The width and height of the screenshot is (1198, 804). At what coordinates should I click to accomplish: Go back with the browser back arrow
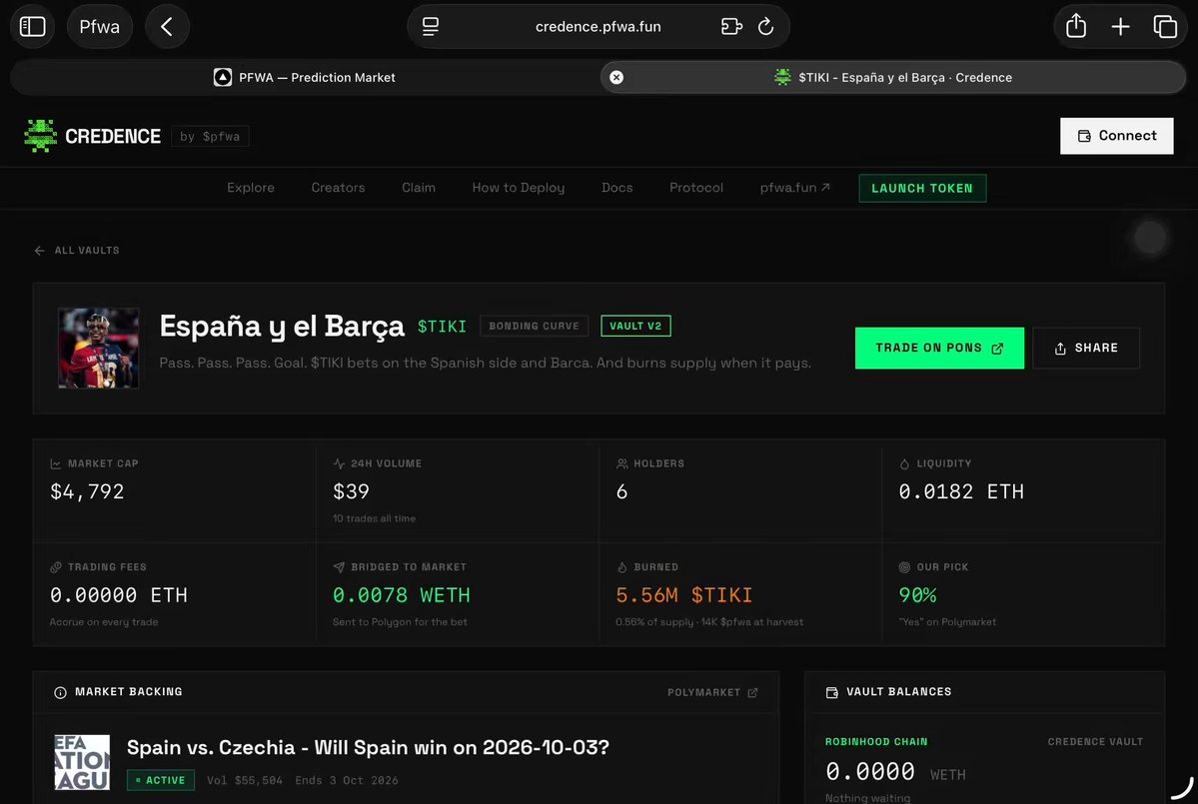click(x=167, y=27)
